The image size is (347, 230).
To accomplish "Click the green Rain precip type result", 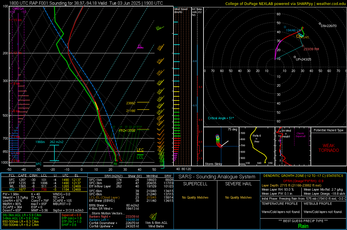I will pos(303,226).
